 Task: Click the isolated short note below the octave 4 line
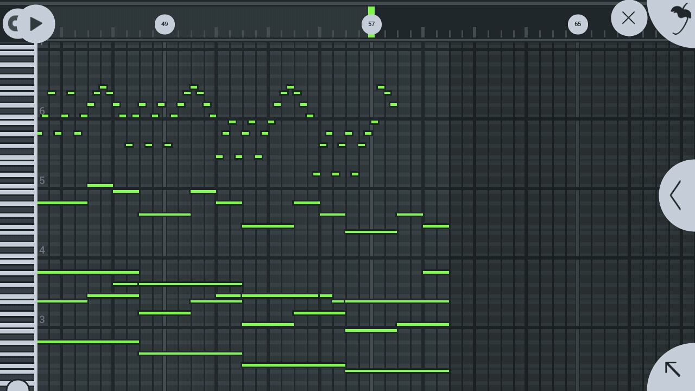(x=435, y=273)
